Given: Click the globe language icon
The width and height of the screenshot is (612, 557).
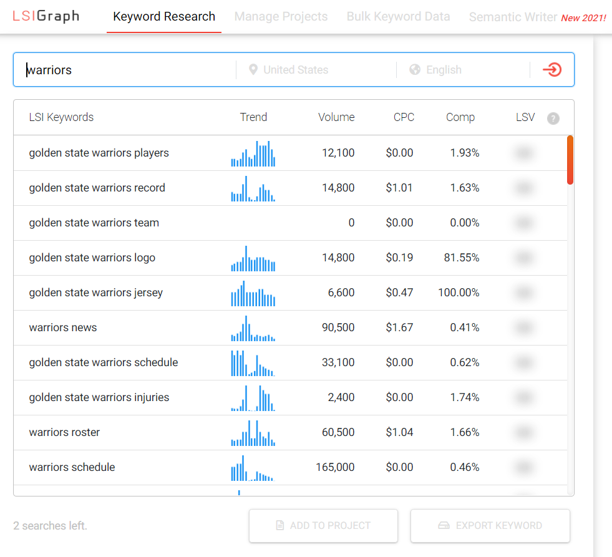Looking at the screenshot, I should point(414,69).
